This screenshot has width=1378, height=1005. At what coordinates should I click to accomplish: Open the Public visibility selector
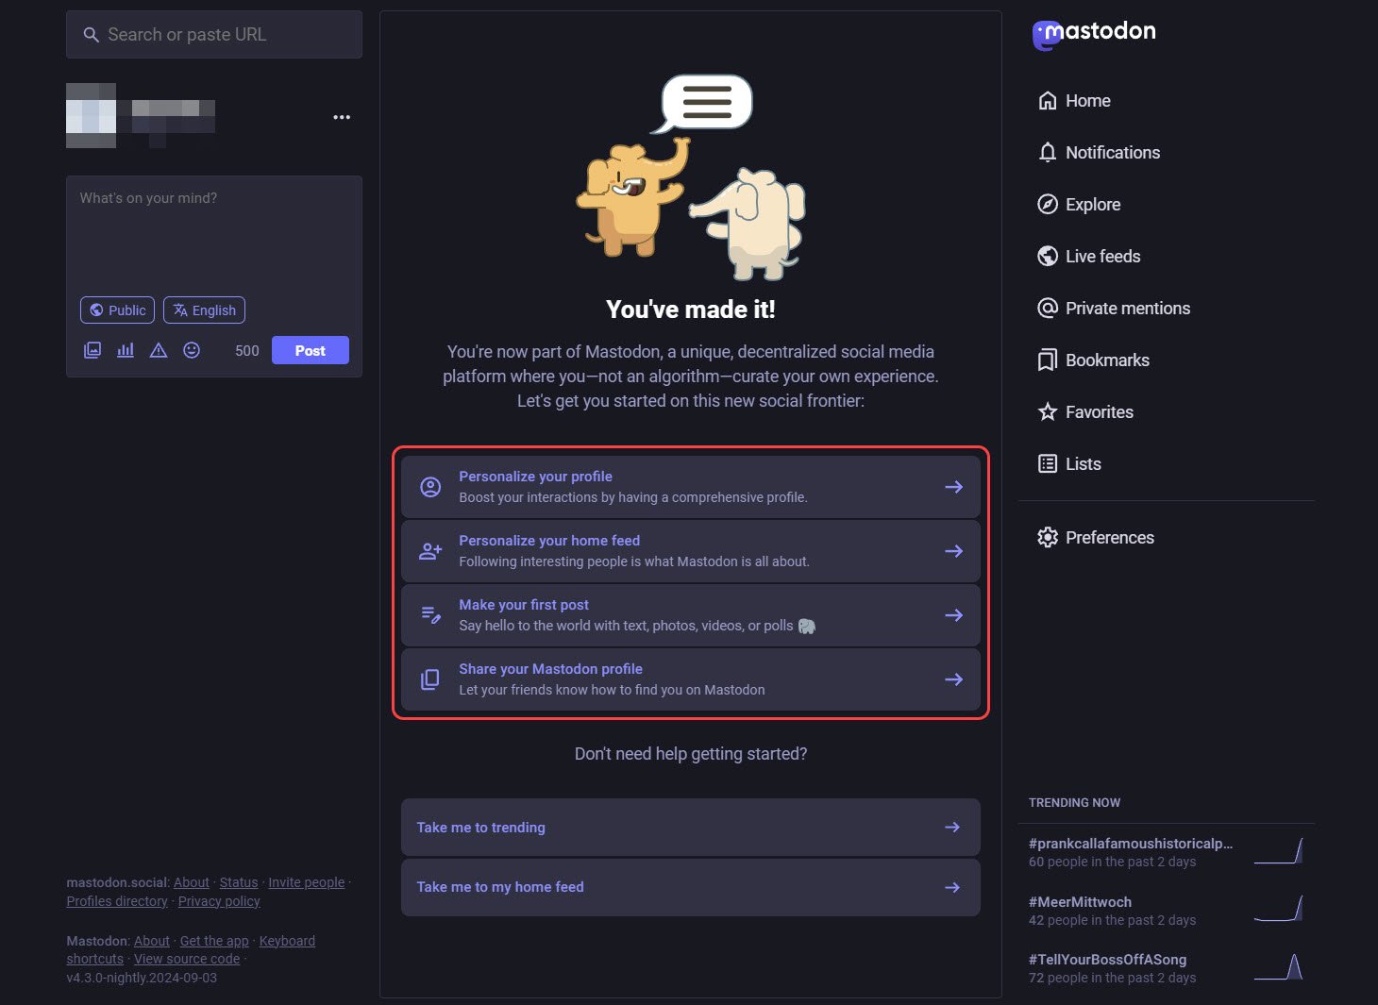coord(117,310)
